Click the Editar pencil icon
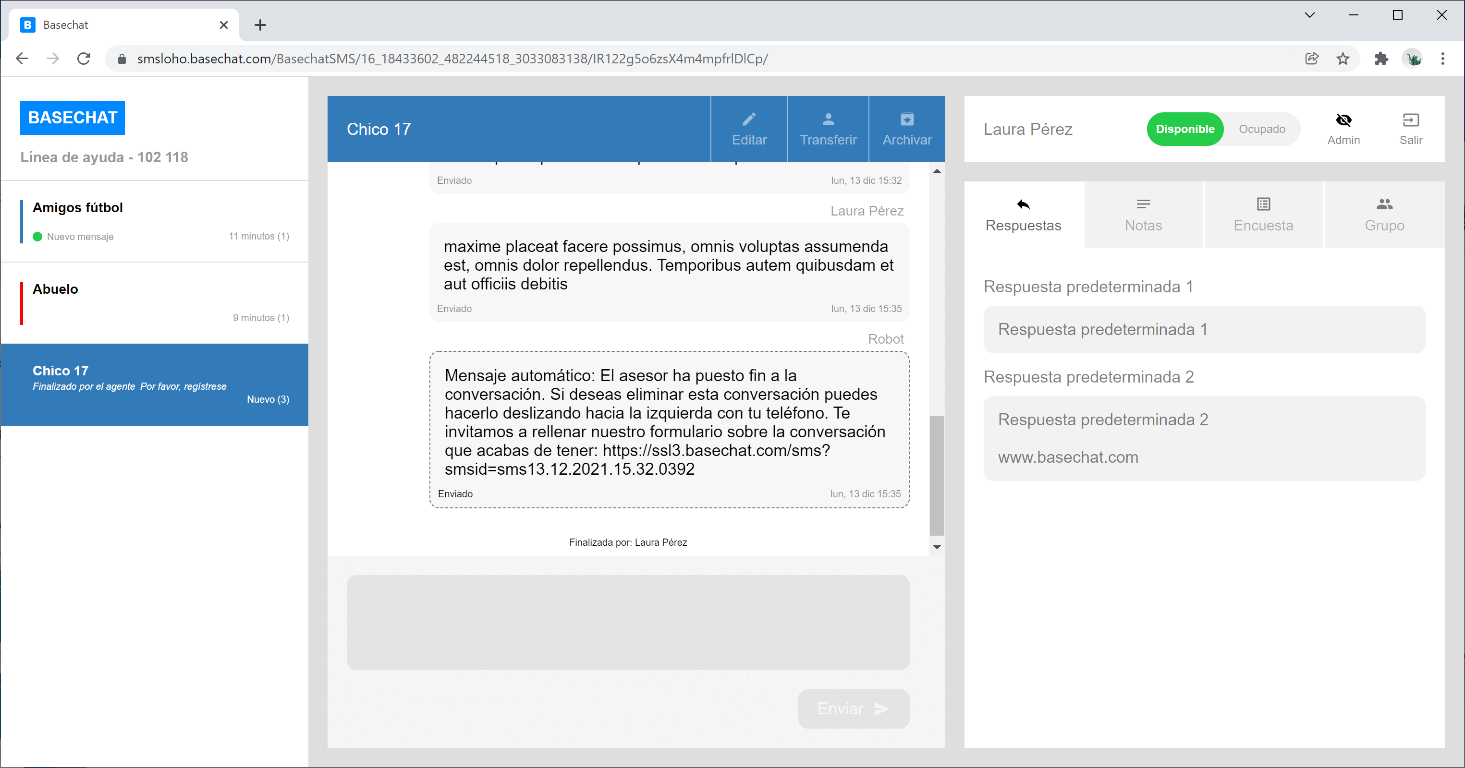The image size is (1465, 768). click(748, 119)
